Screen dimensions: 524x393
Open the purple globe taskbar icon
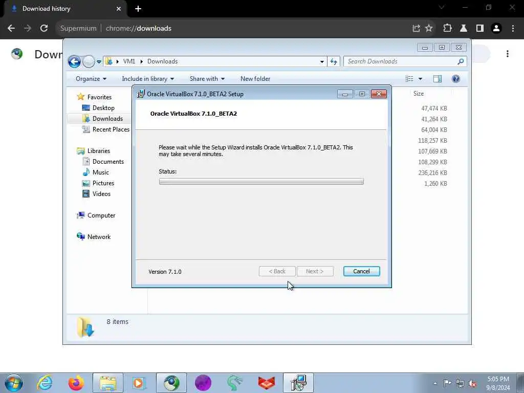tap(203, 383)
